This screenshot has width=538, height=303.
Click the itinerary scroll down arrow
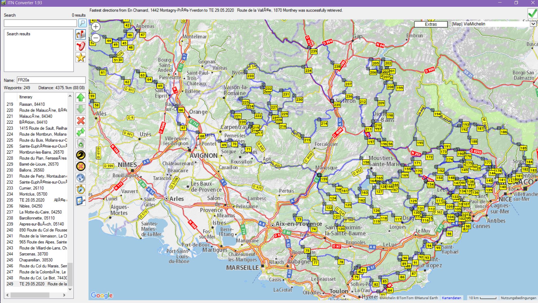point(70,289)
